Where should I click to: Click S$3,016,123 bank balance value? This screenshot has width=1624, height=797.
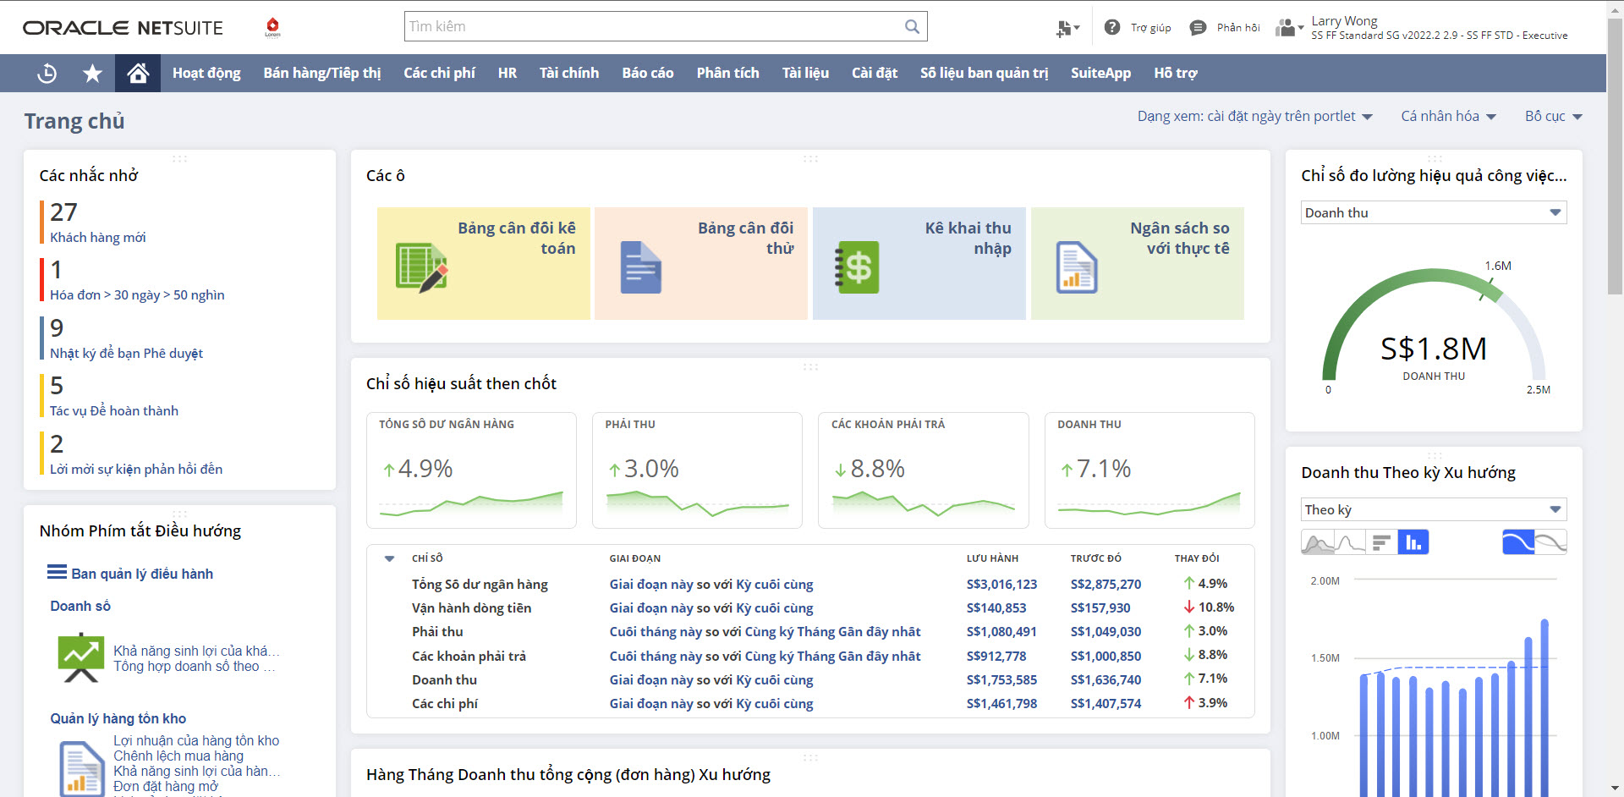1001,585
